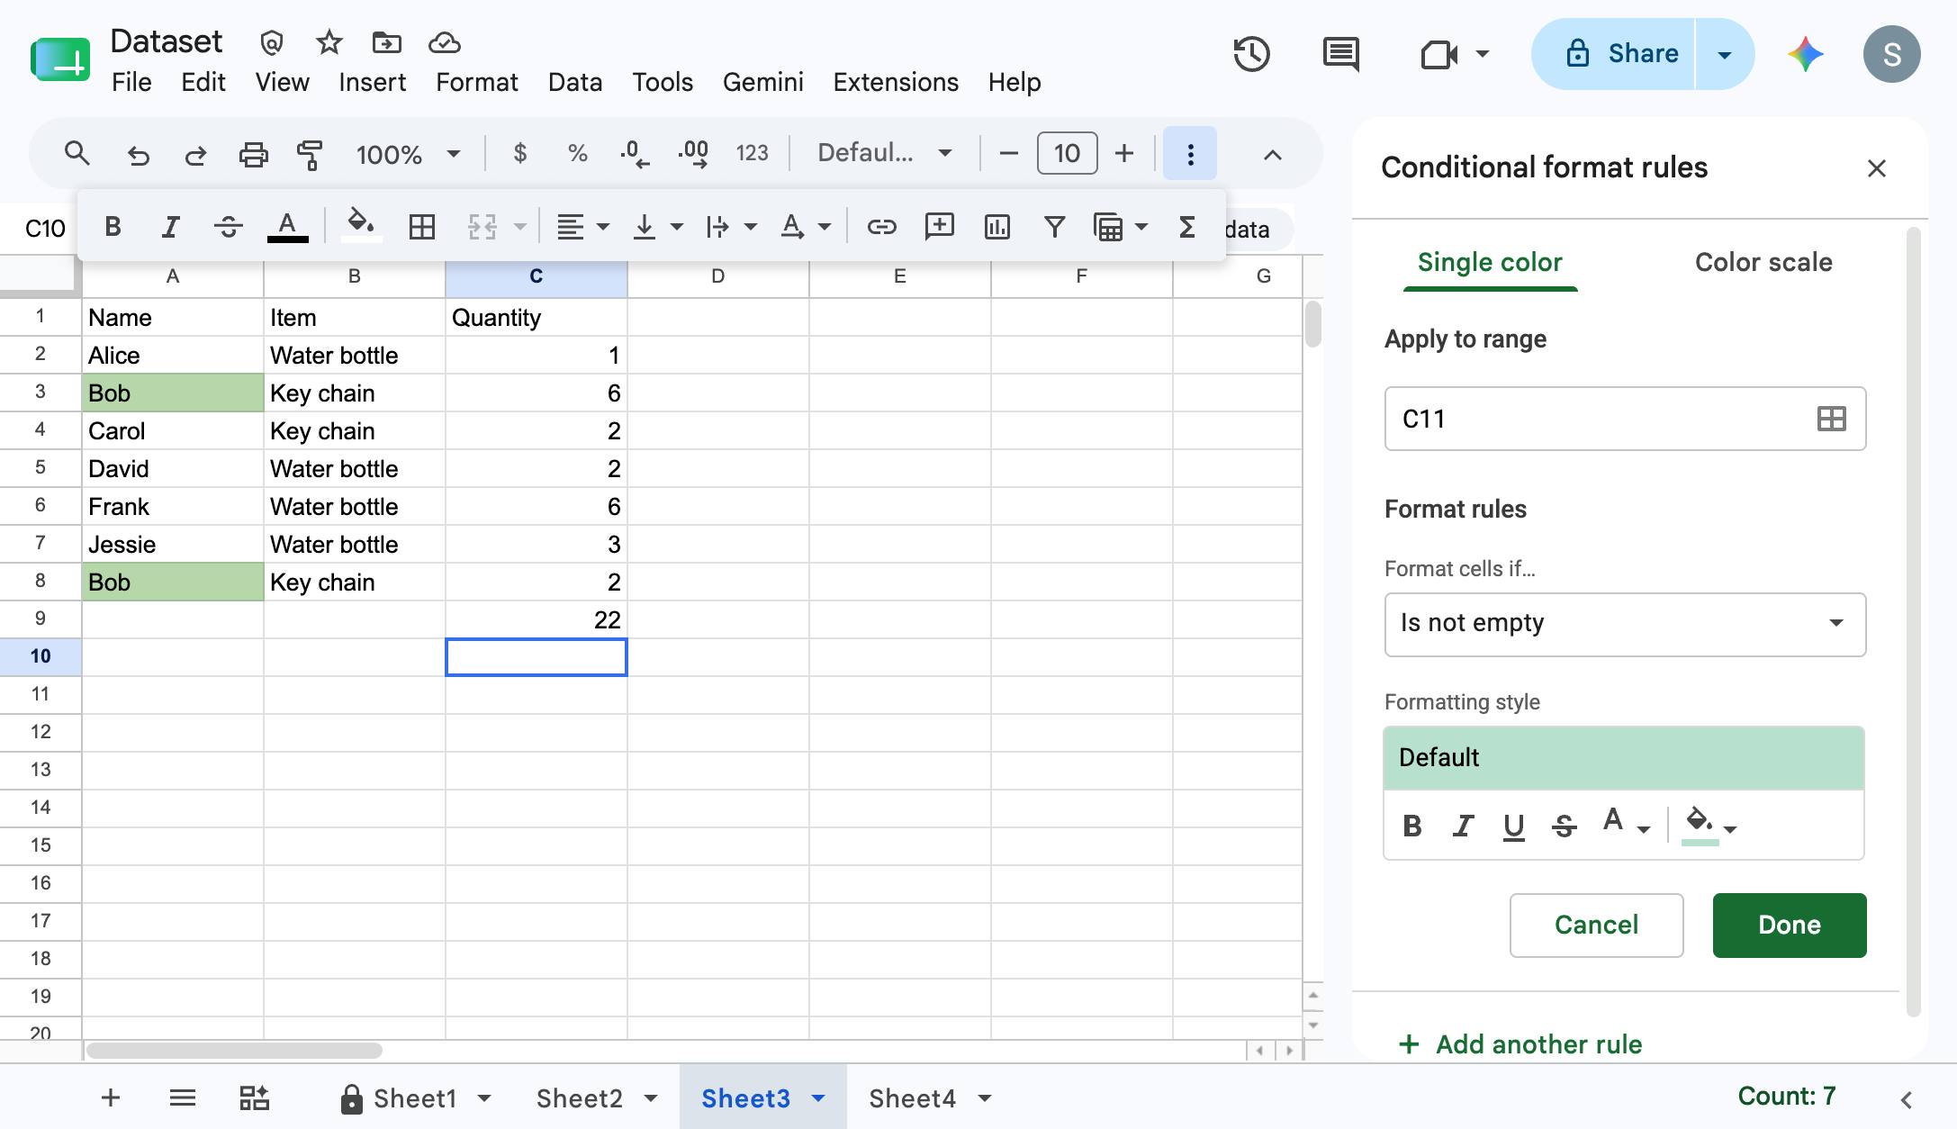Insert a chart

[997, 227]
